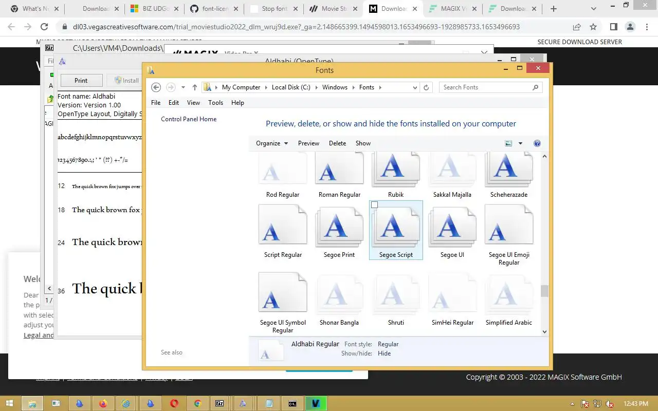Open the Edit menu in Fonts window
The width and height of the screenshot is (658, 411).
pyautogui.click(x=174, y=103)
